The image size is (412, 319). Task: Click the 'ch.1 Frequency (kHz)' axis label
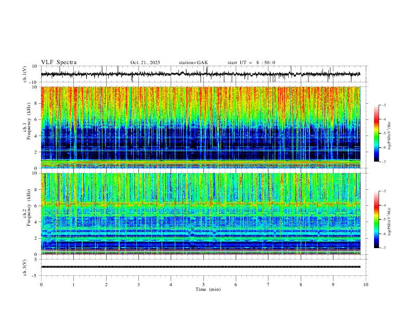tap(27, 121)
